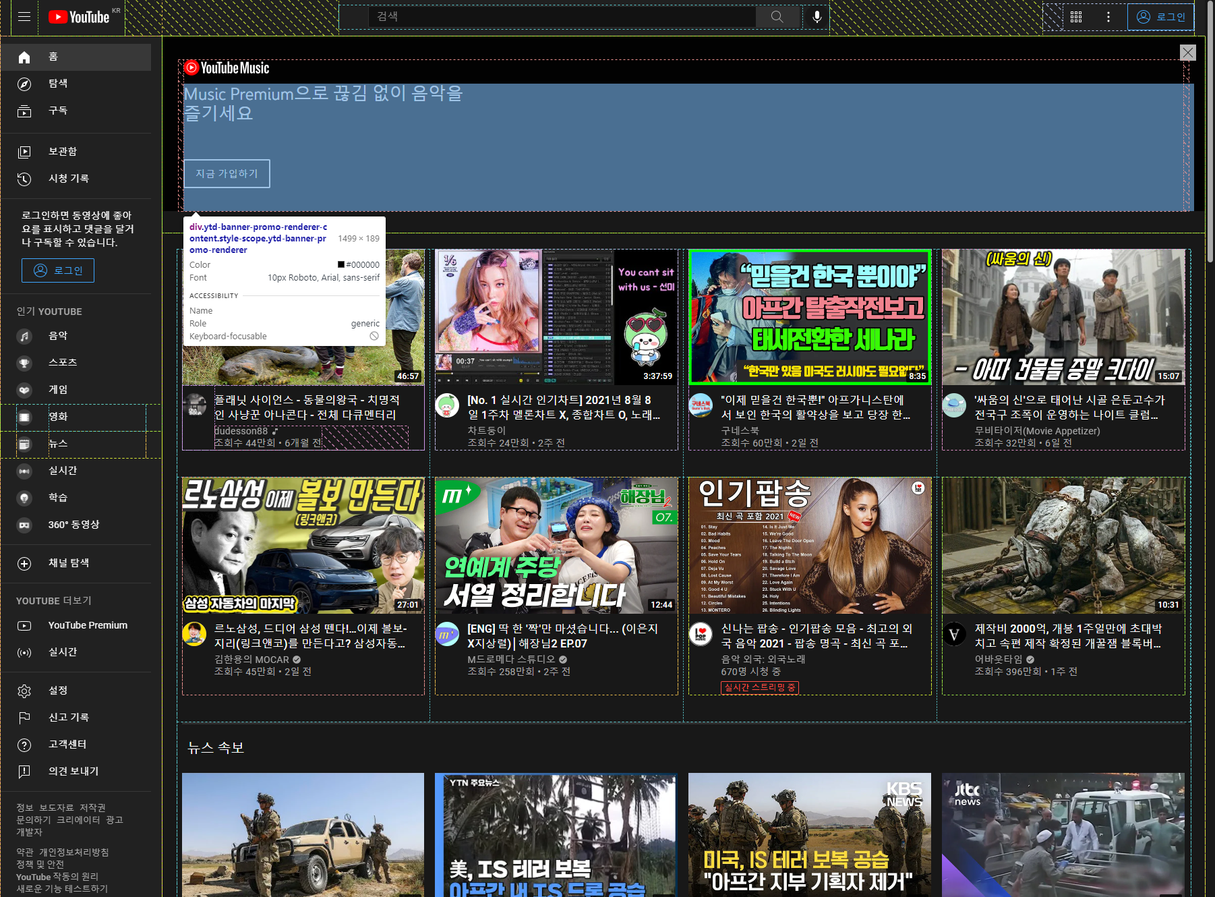This screenshot has height=897, width=1215.
Task: Open the YTN 美, IS 테러 보복 news thumbnail
Action: (x=556, y=835)
